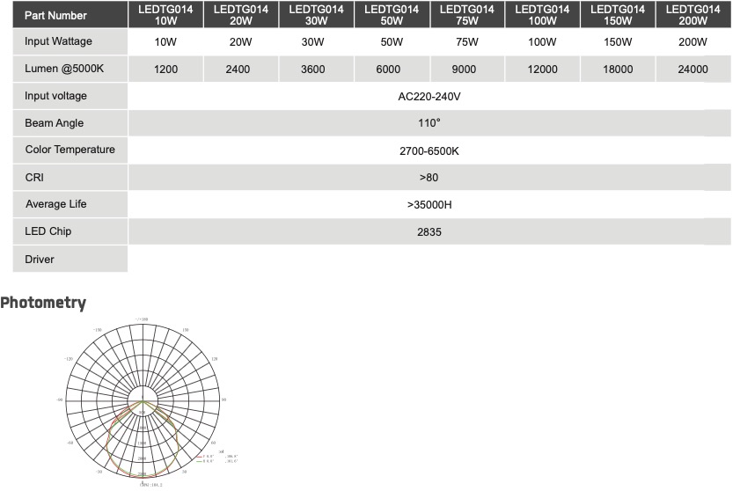Select the LEDTG014 10W column header
Image resolution: width=740 pixels, height=491 pixels.
point(165,15)
